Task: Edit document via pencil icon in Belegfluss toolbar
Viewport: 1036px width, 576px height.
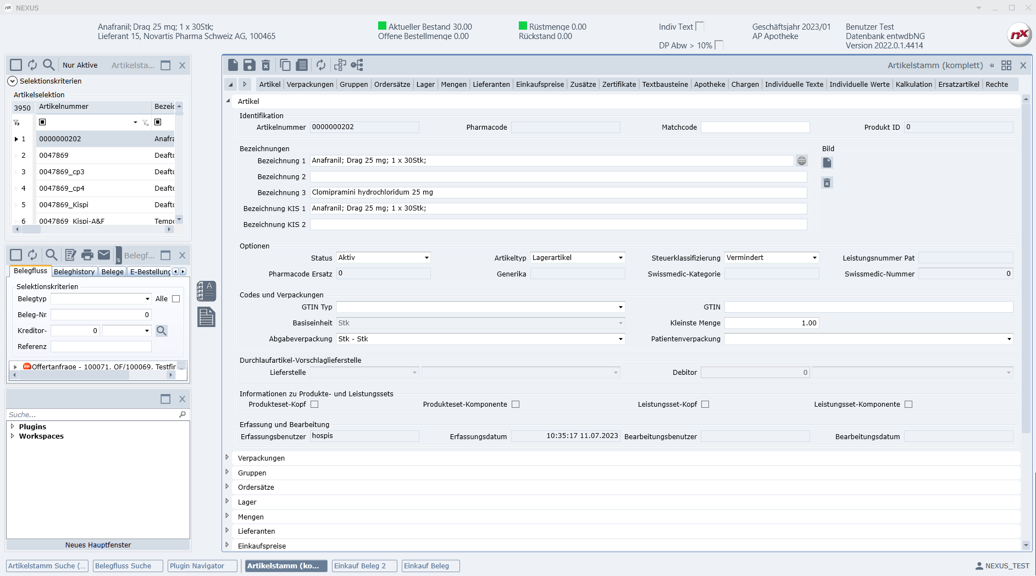Action: [x=70, y=255]
